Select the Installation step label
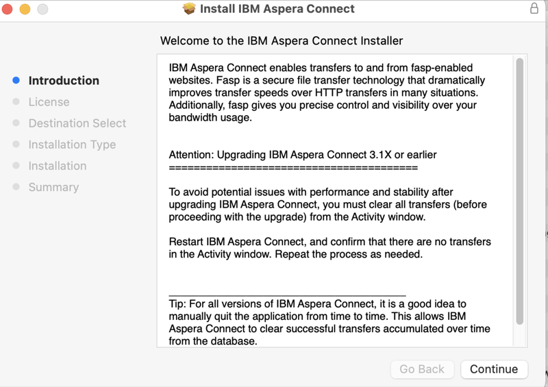Screen dimensions: 548x387 point(58,166)
